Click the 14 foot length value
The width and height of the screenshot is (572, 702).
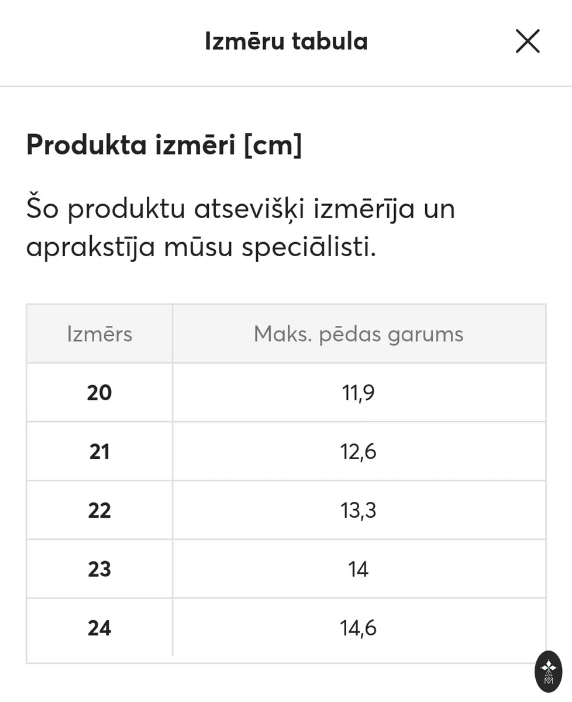pos(359,569)
